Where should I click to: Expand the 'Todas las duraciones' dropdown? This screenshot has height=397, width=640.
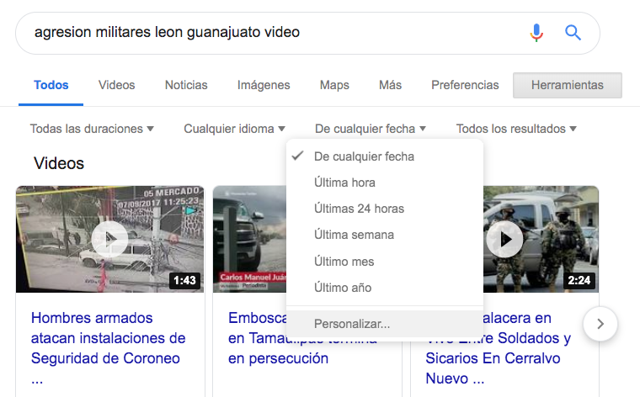pos(92,129)
